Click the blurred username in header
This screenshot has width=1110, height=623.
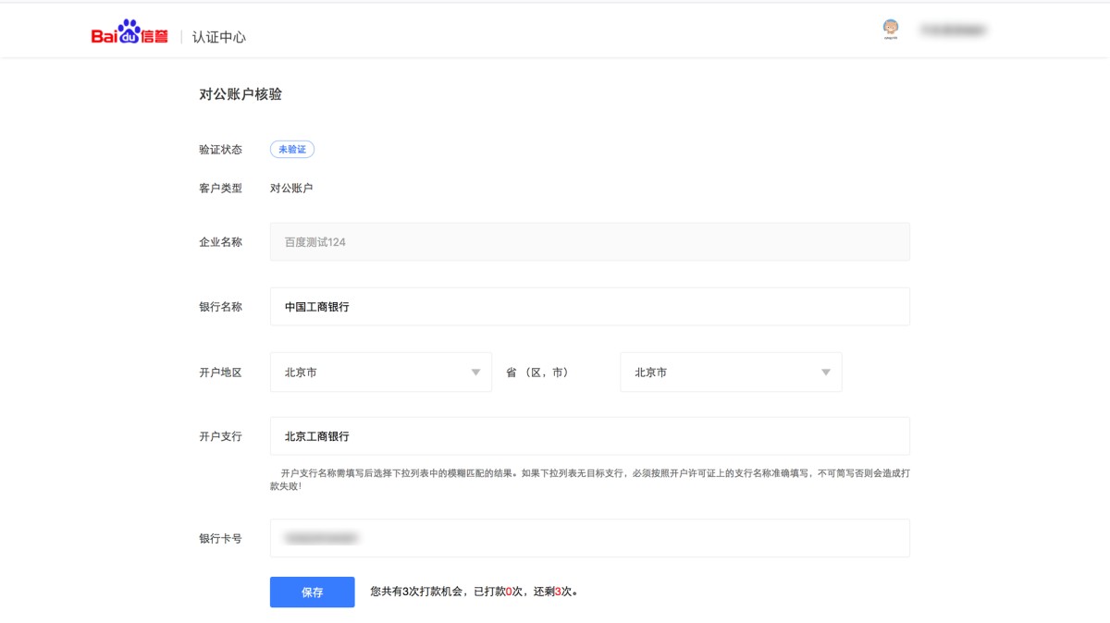pos(953,31)
